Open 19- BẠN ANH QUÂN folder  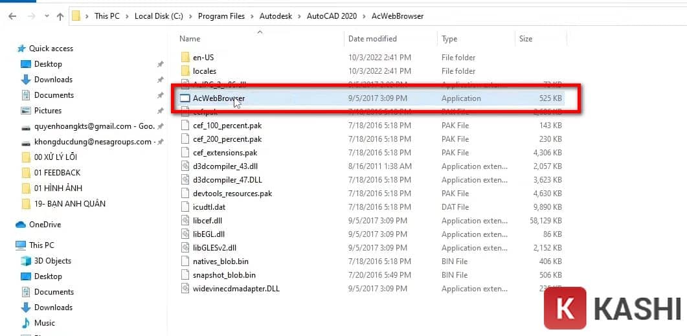pos(70,204)
